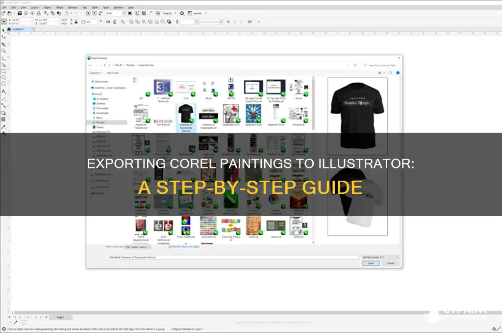Select the Desktop folder in navigation pane

(99, 104)
